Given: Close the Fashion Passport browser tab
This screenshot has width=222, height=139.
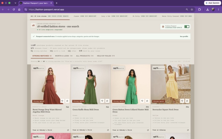Looking at the screenshot, I should coord(51,3).
